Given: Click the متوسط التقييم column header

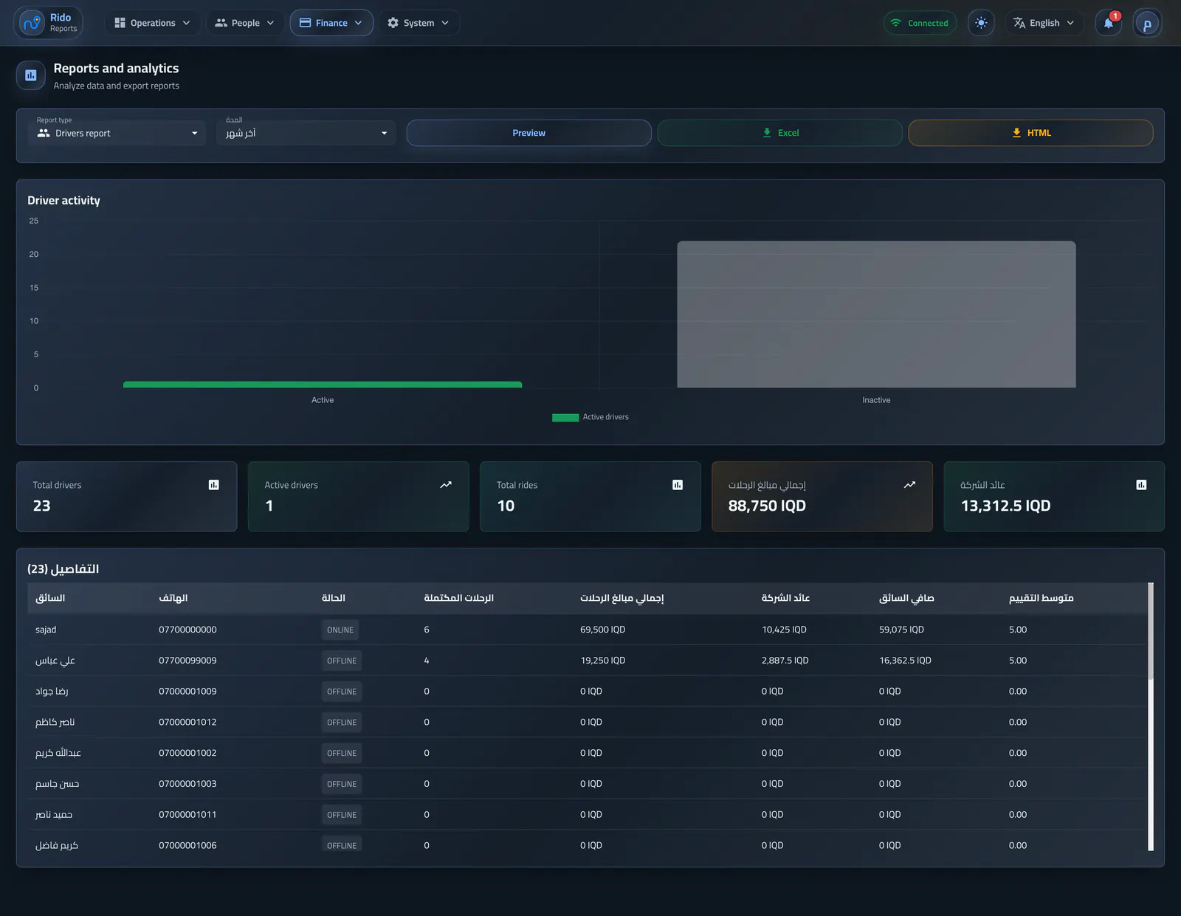Looking at the screenshot, I should click(x=1041, y=598).
